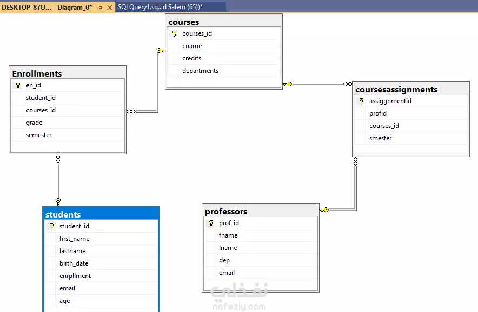This screenshot has height=312, width=478.
Task: Select the cname column in courses
Action: [224, 46]
